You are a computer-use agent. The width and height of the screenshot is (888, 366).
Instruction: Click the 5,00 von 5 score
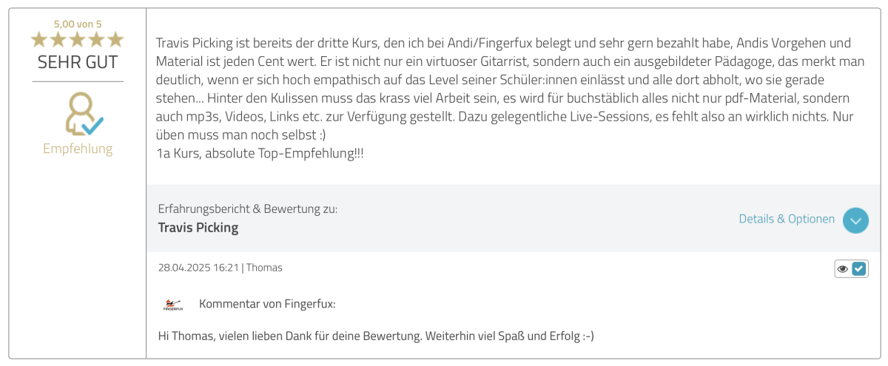point(78,24)
